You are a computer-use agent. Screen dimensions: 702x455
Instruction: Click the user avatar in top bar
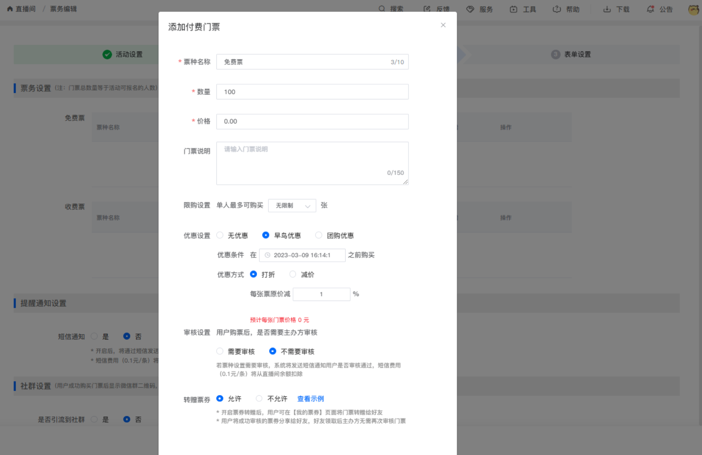(x=693, y=9)
